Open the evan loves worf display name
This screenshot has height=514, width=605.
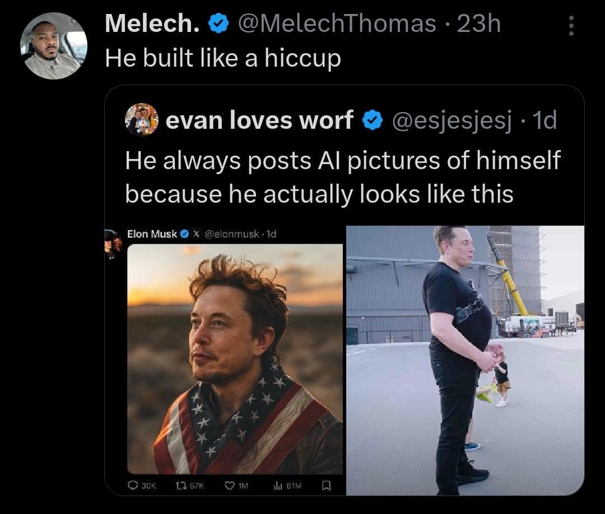[260, 120]
